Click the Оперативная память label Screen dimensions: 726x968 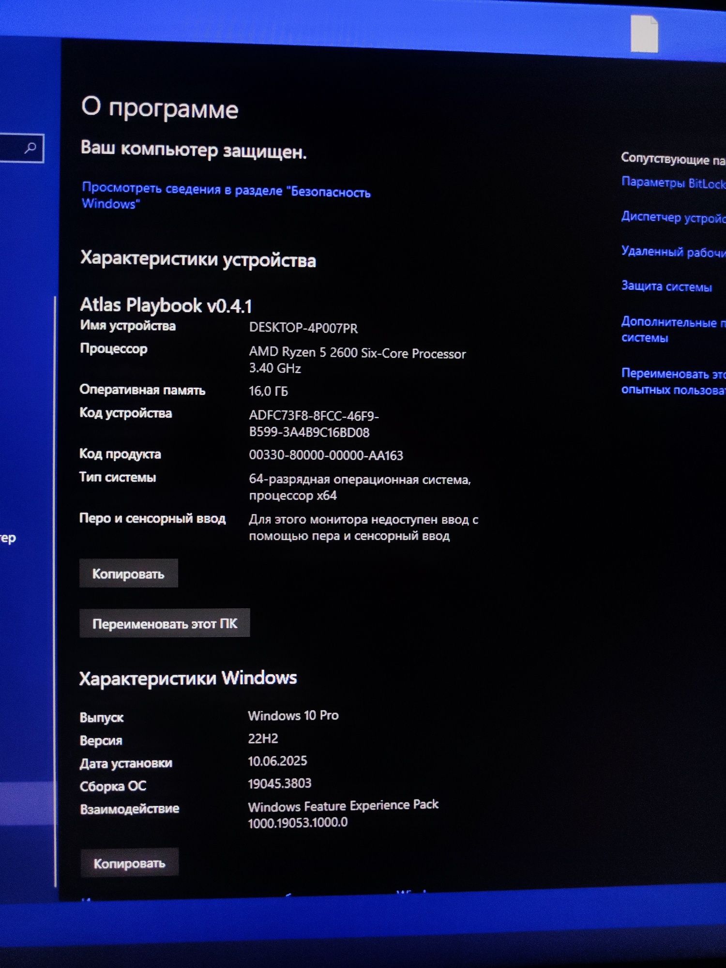pyautogui.click(x=143, y=390)
